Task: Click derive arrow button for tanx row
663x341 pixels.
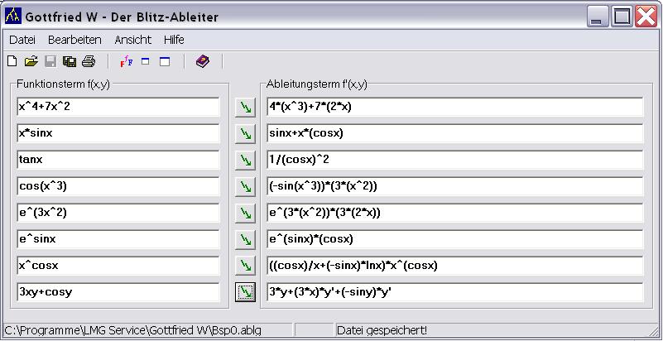Action: point(244,160)
